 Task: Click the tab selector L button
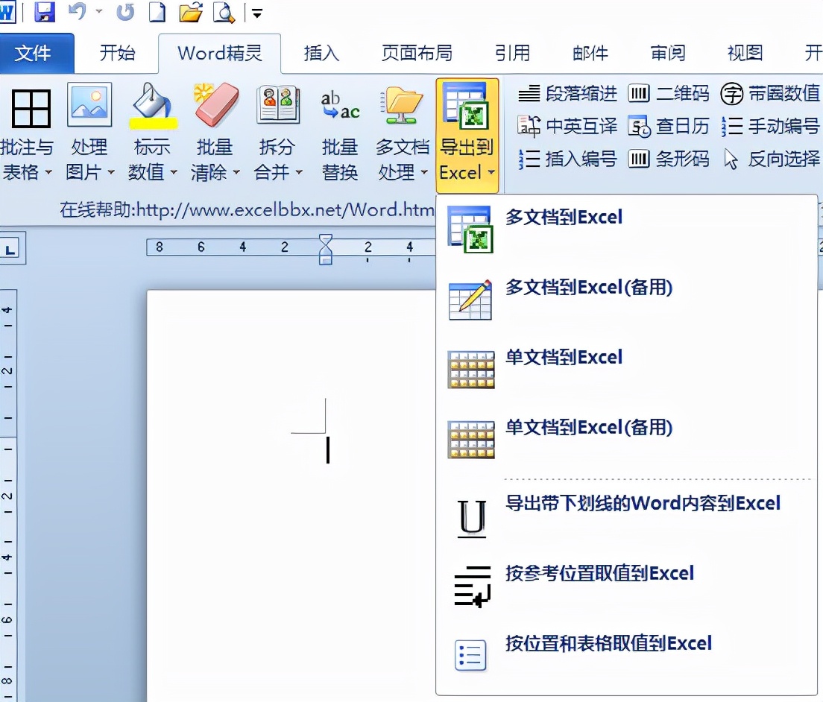tap(10, 249)
